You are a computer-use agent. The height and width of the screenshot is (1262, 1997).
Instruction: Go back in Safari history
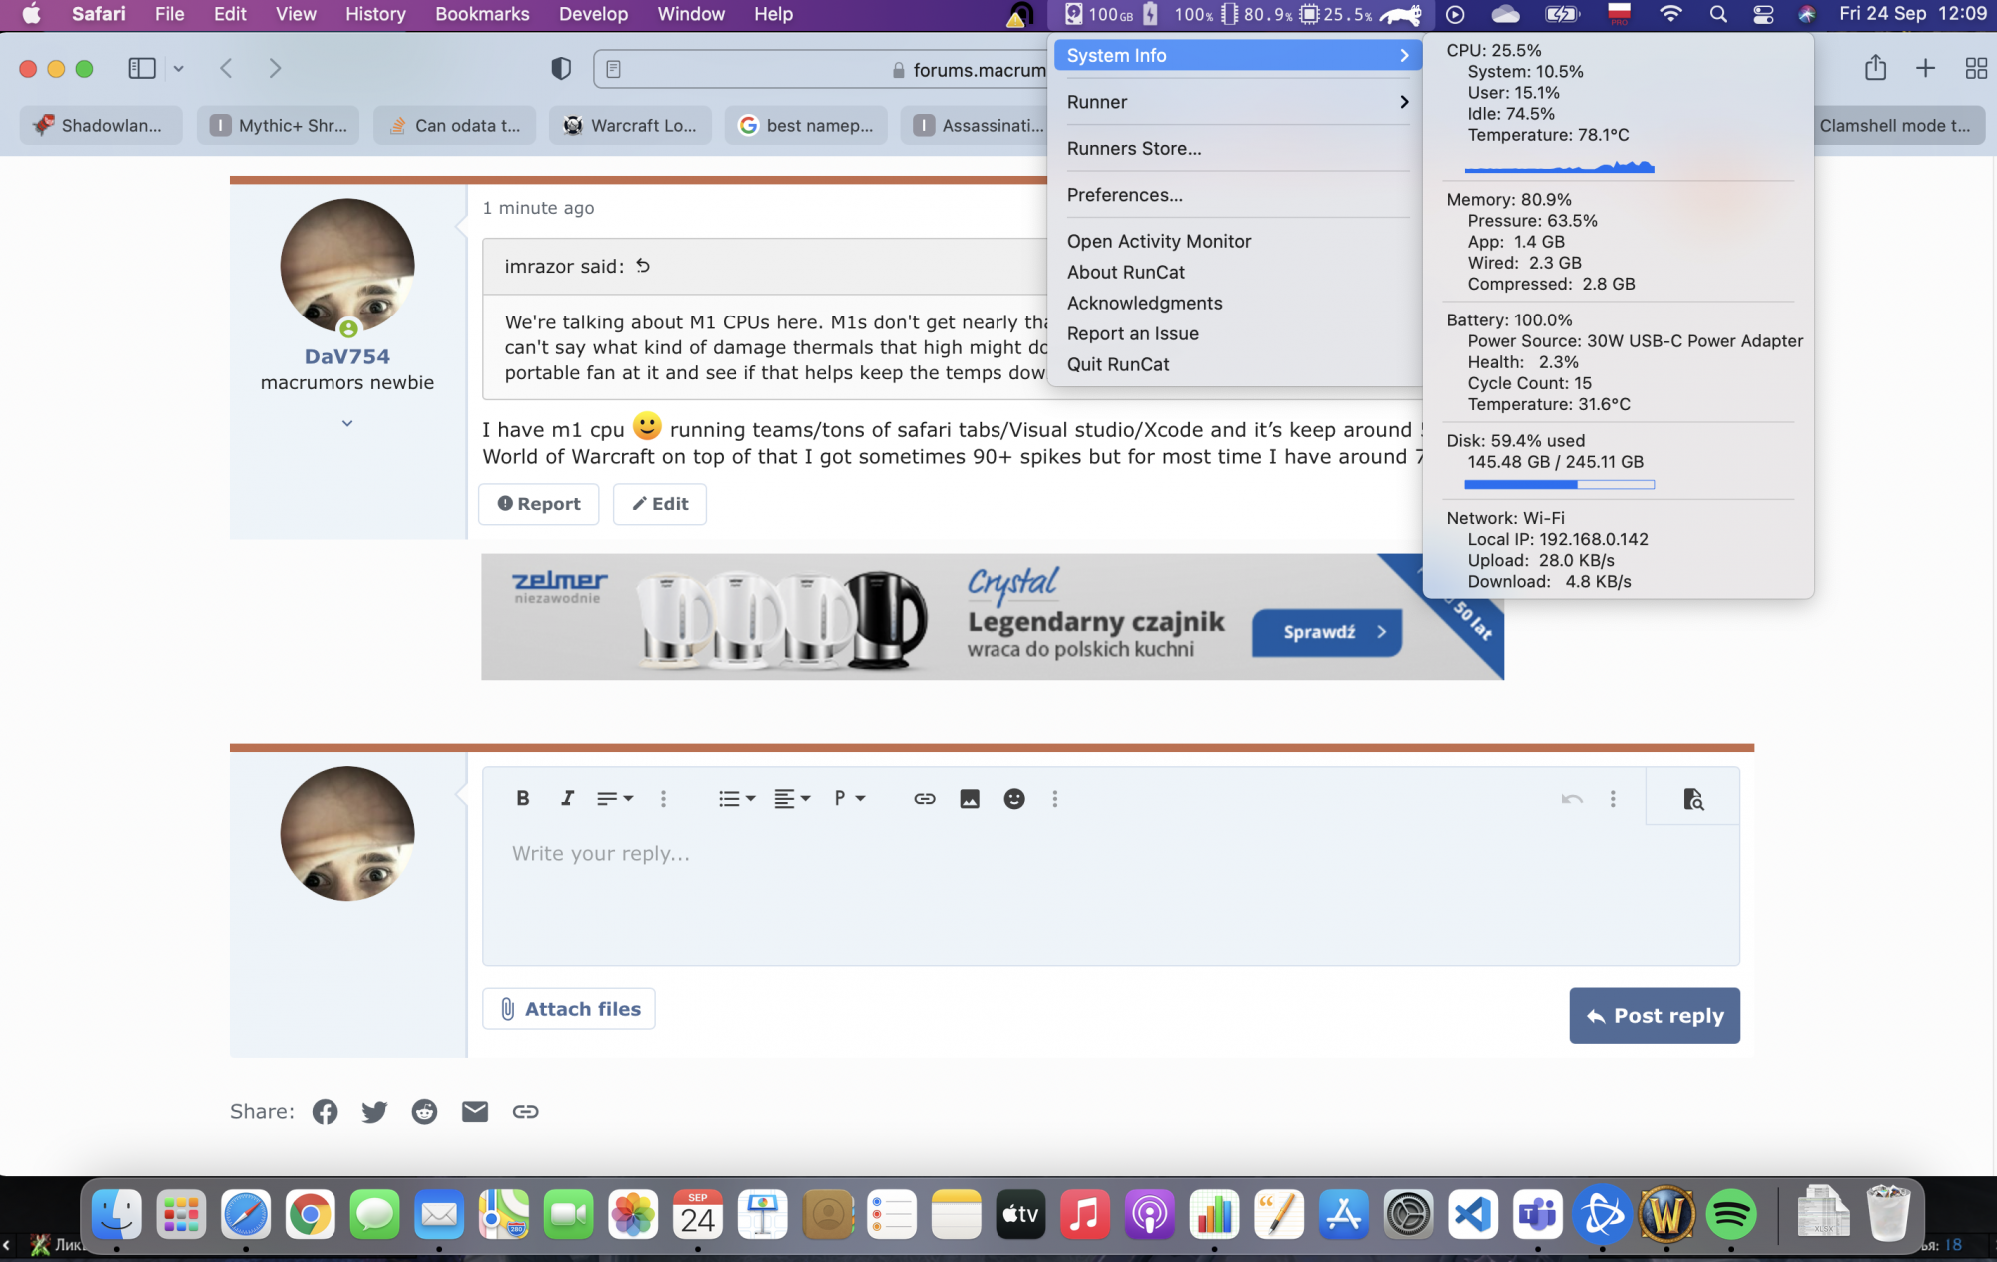point(226,68)
